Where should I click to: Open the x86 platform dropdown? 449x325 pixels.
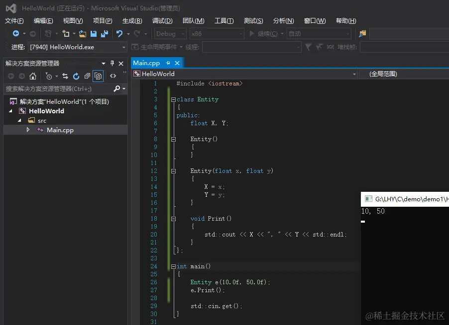click(217, 34)
